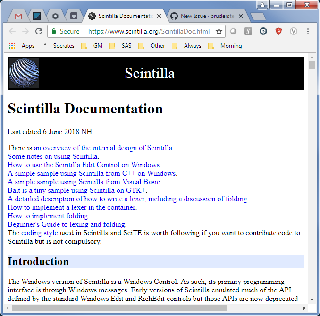Click the vertical scrollbar thumb
The image size is (320, 316).
(312, 65)
